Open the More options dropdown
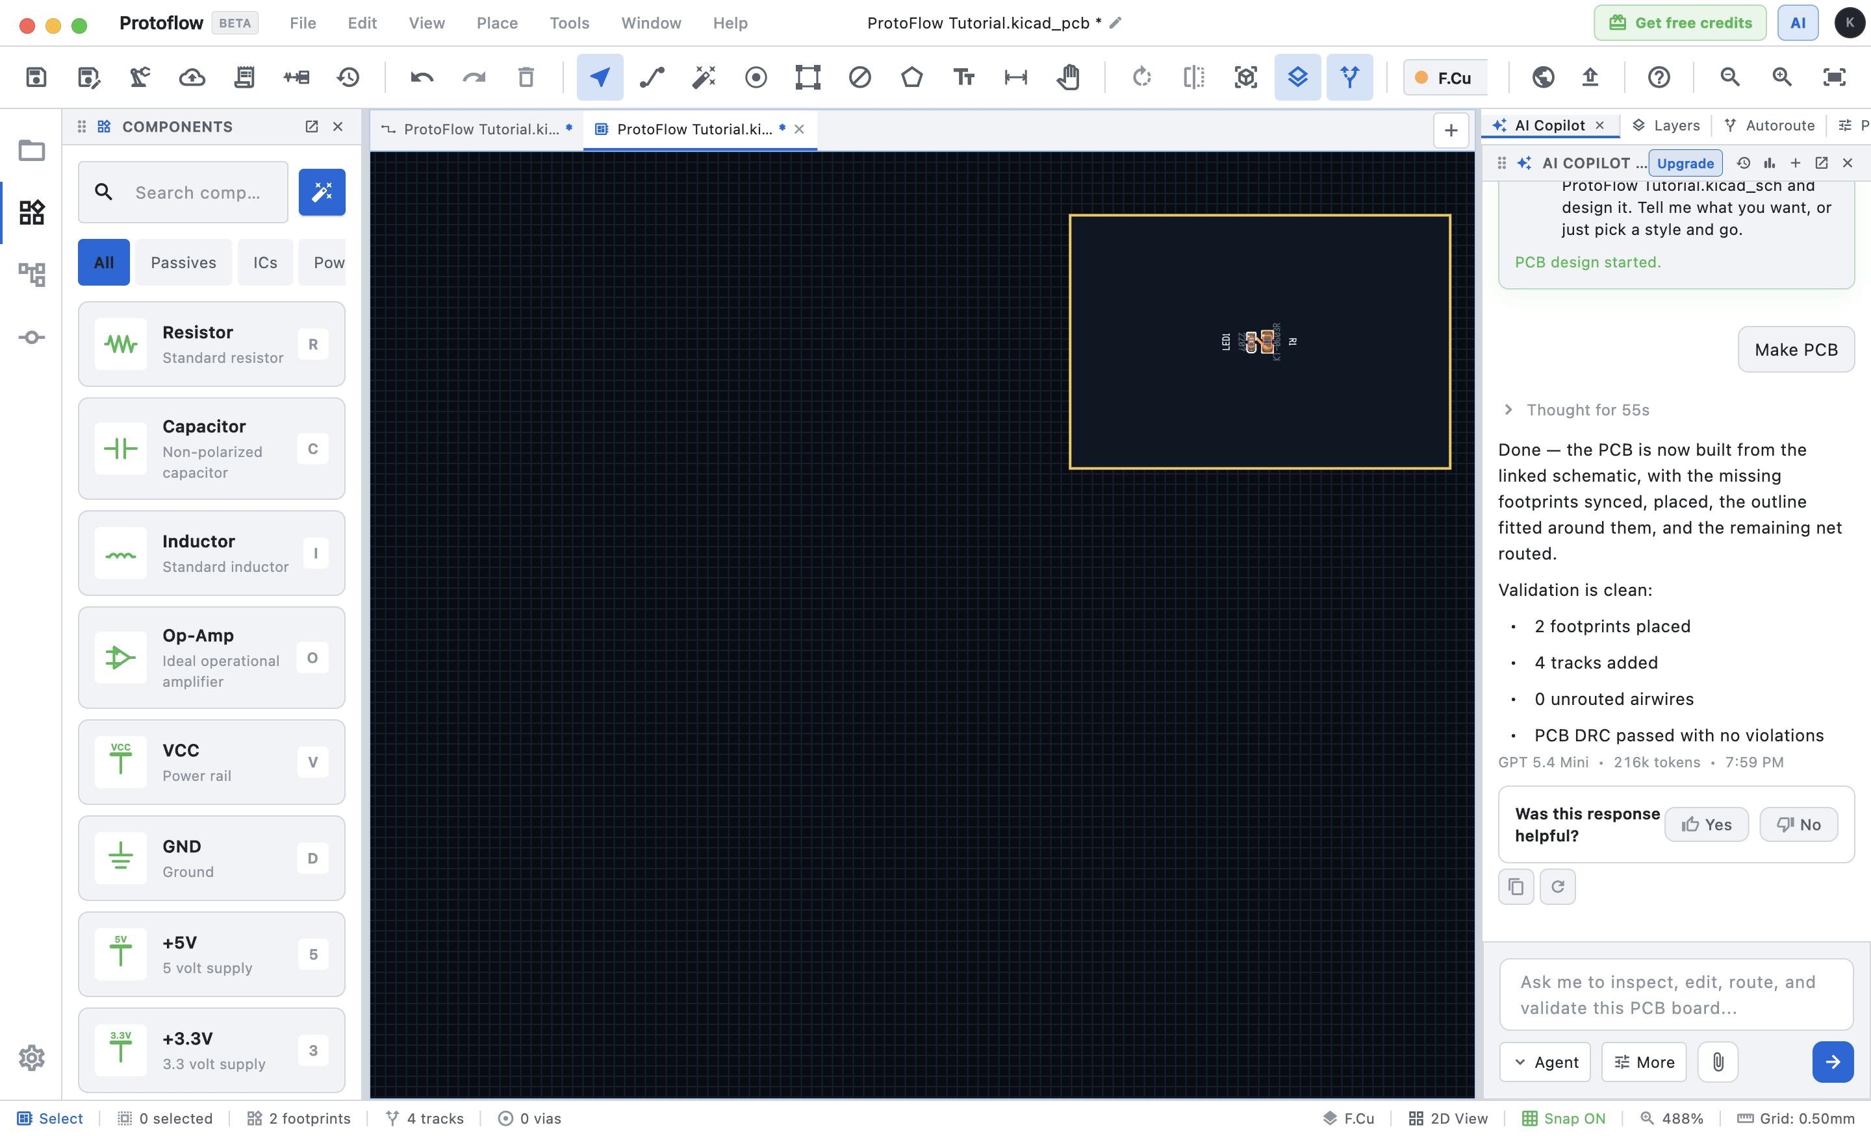This screenshot has height=1136, width=1871. [x=1643, y=1061]
